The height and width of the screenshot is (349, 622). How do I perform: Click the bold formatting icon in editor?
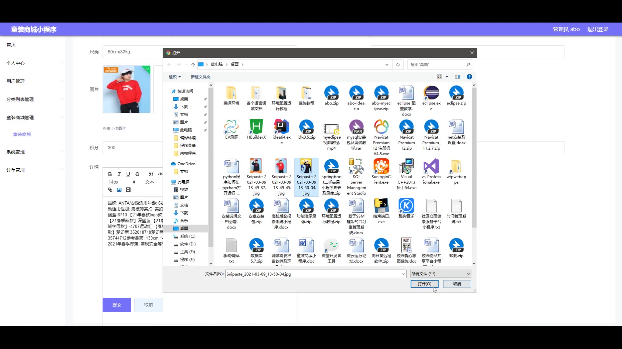(110, 174)
